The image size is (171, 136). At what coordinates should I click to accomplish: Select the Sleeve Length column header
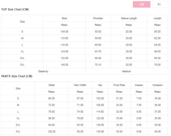coord(129,18)
